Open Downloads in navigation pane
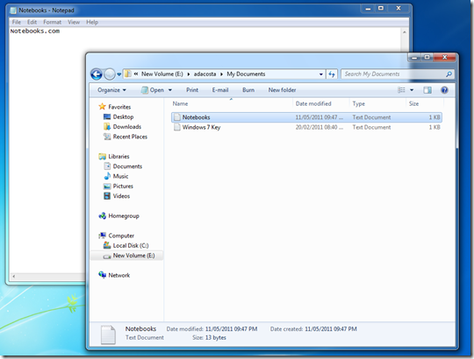Screen dimensions: 474x359 127,127
